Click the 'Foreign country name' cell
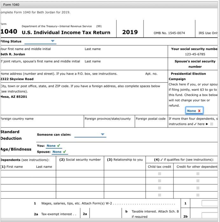220x222 pixels. tap(42, 121)
